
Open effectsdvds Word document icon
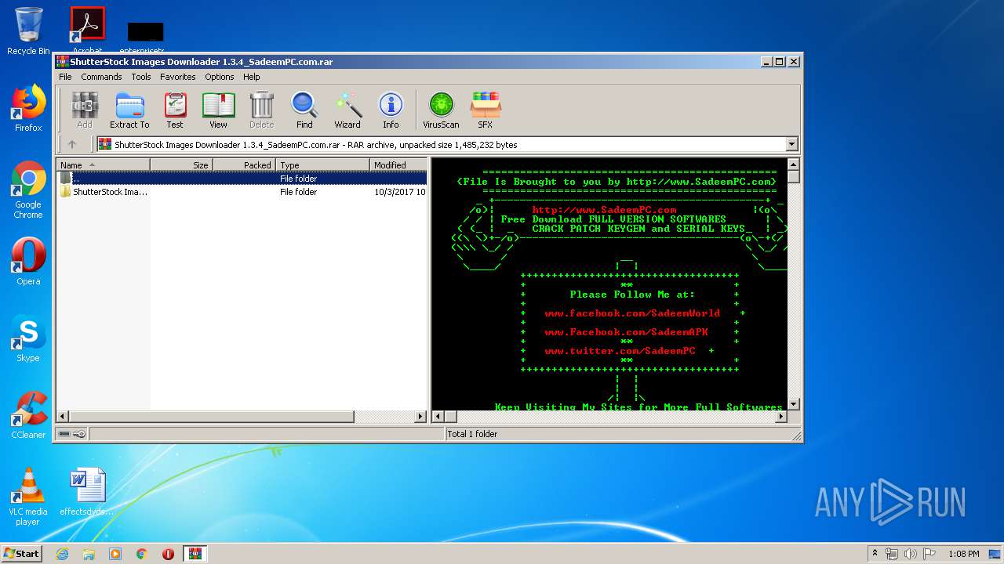tap(87, 492)
